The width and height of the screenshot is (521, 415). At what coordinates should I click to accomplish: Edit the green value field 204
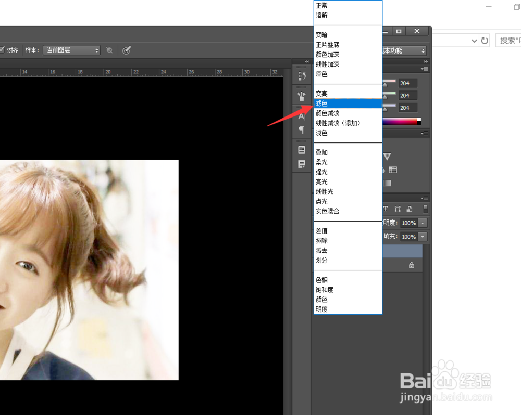[x=408, y=96]
